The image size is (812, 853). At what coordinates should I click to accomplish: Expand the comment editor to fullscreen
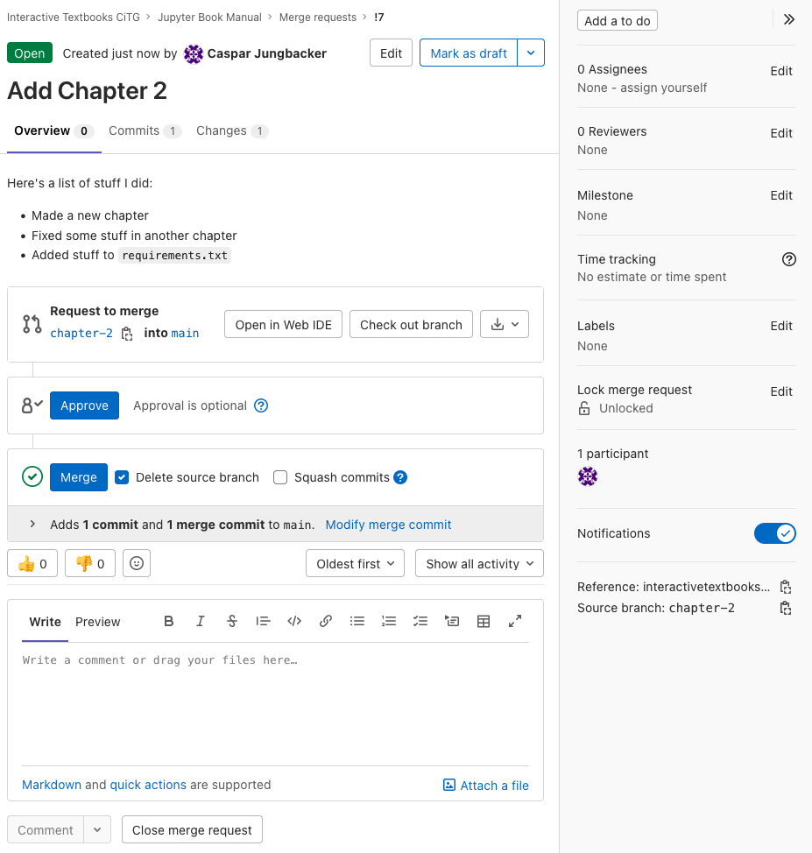point(515,621)
